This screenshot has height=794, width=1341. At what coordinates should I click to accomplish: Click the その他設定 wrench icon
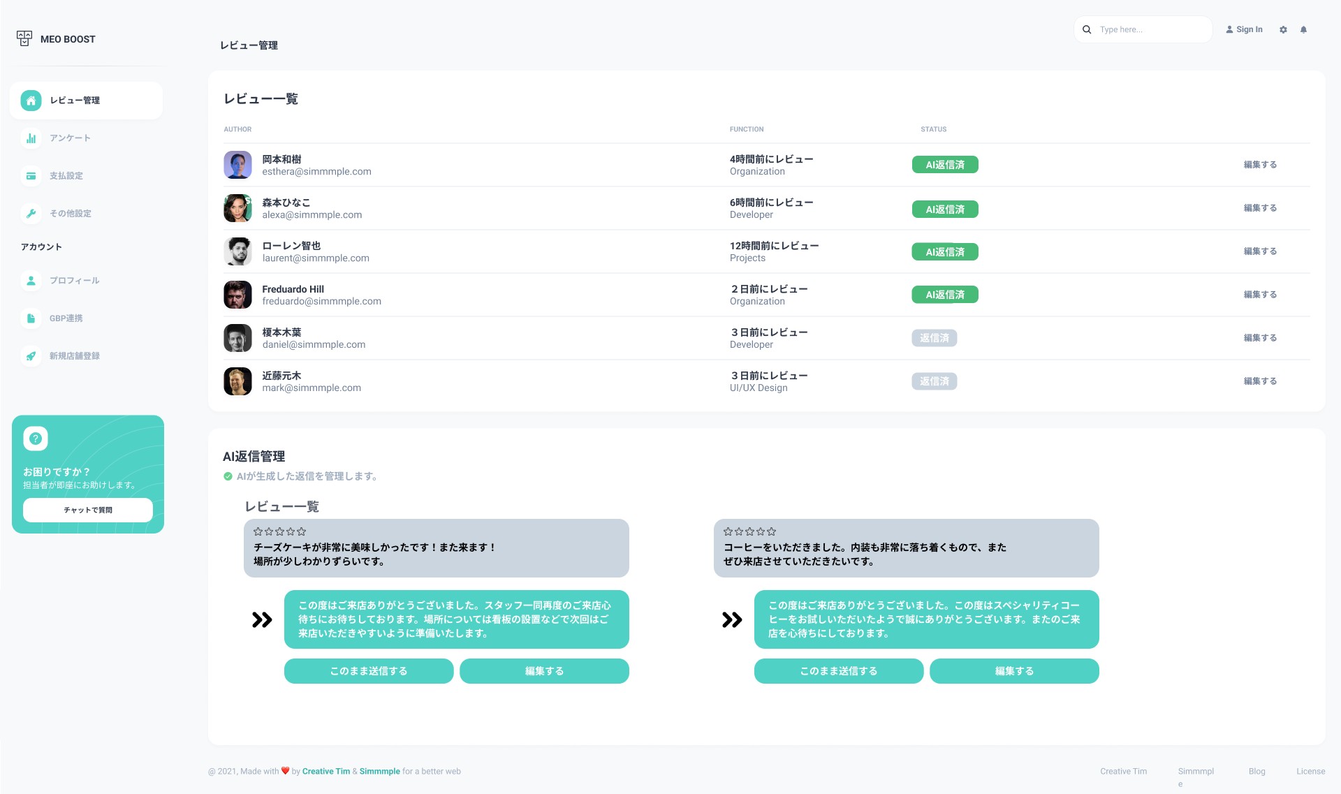pos(31,214)
